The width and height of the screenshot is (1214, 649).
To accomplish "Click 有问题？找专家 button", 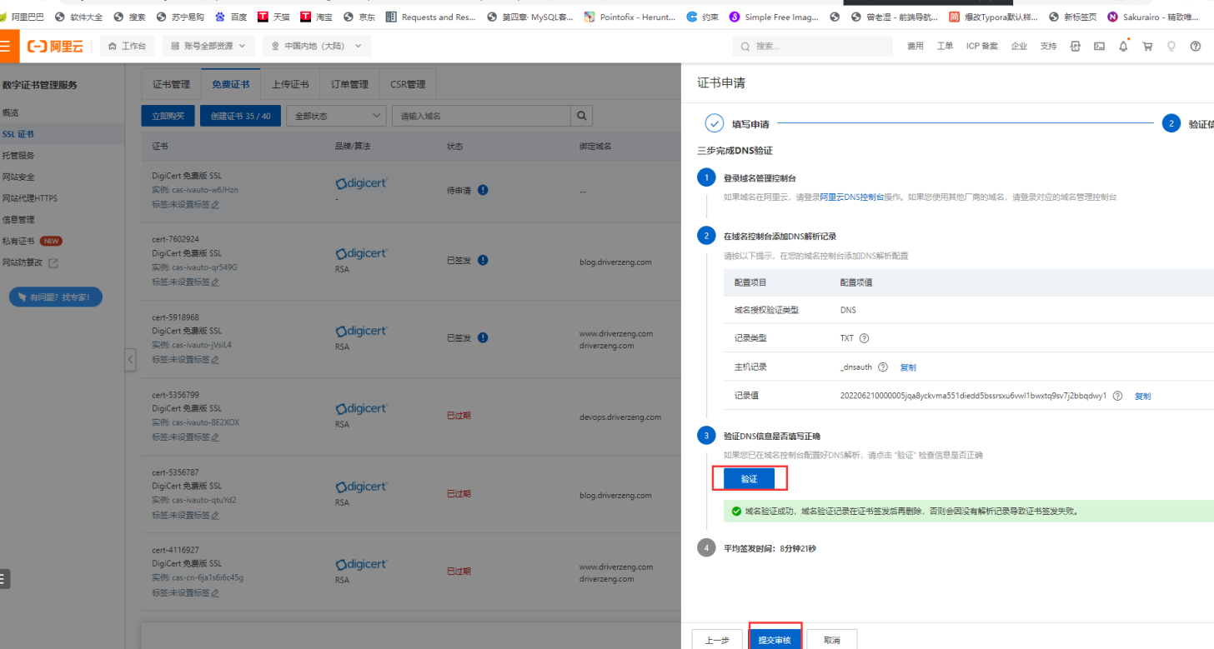I will (x=55, y=297).
